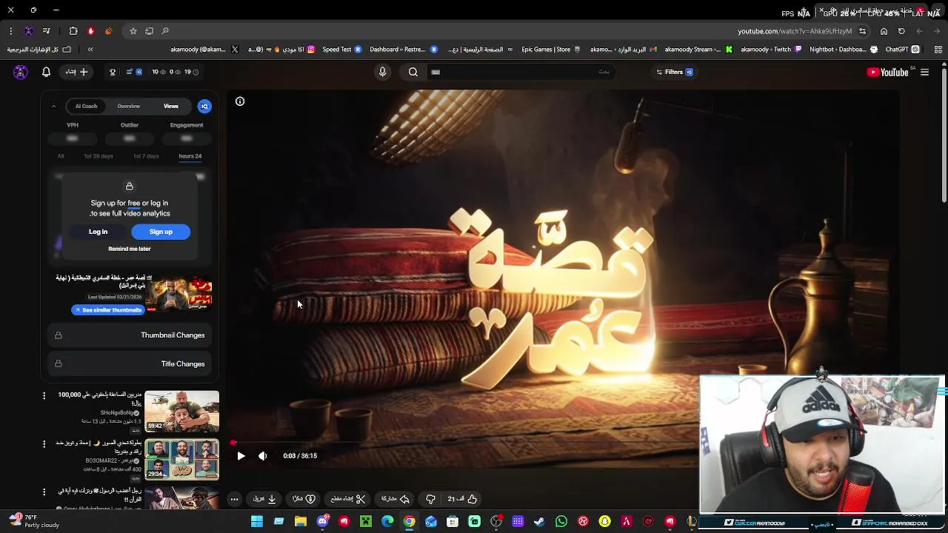Click the play button on the video
This screenshot has height=533, width=948.
coord(241,456)
